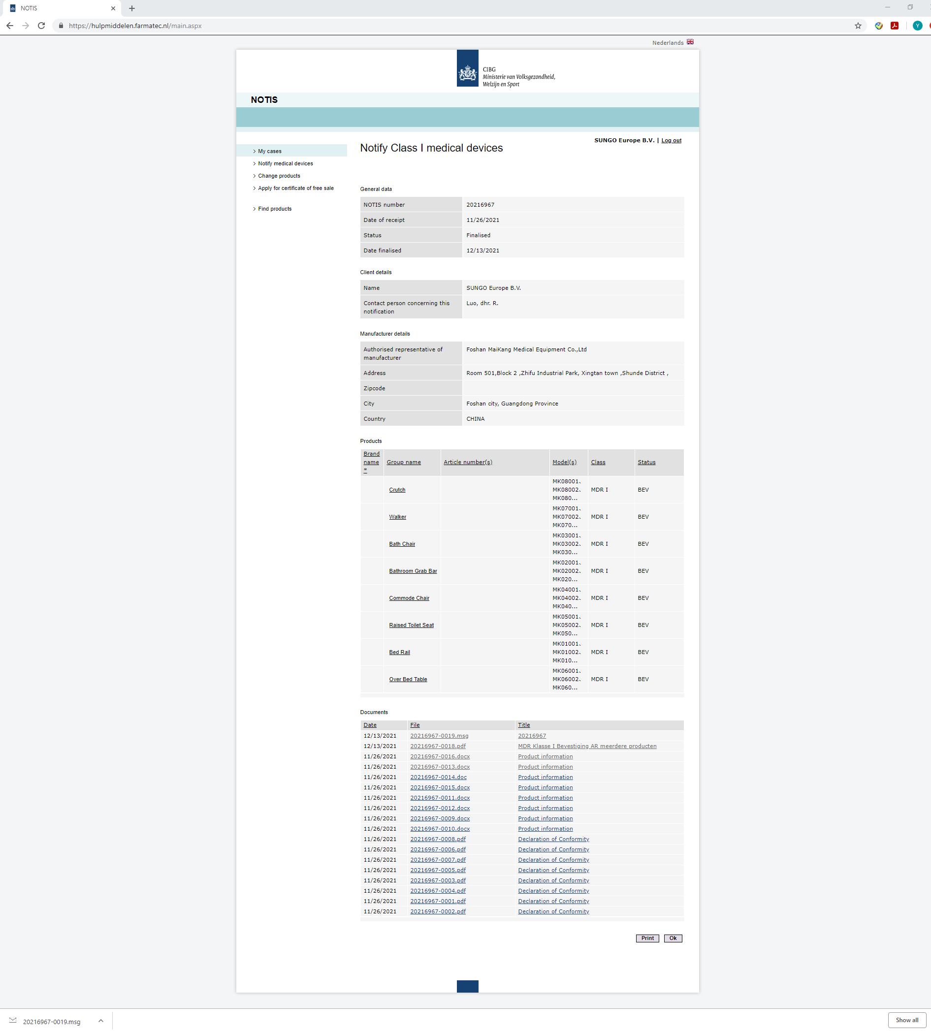Open the Bed Rail product
The image size is (931, 1031).
coord(399,653)
